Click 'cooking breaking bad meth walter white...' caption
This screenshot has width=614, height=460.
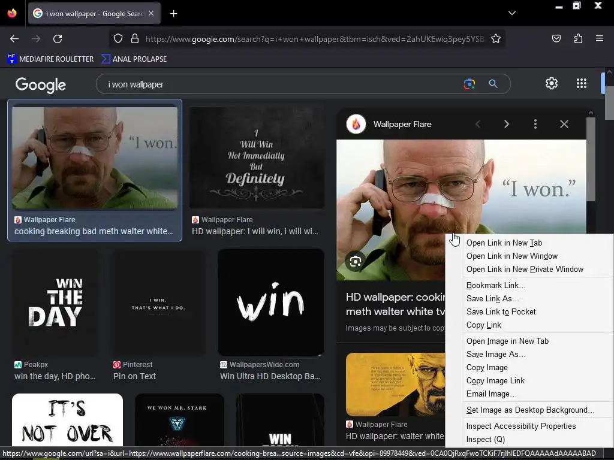click(94, 232)
